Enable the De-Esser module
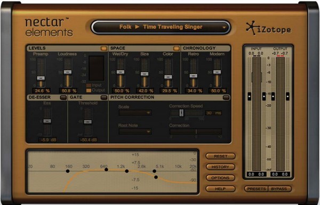The width and height of the screenshot is (320, 205). pyautogui.click(x=63, y=97)
